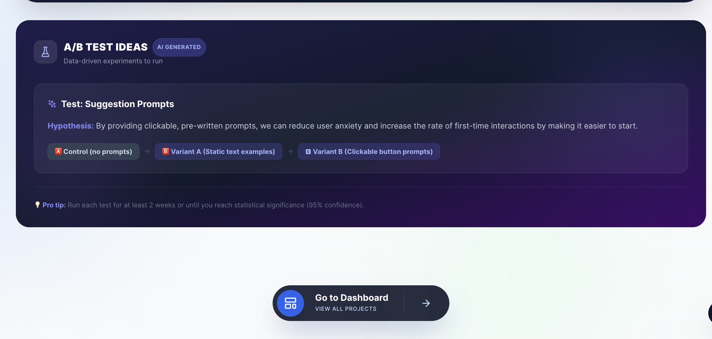Click the dark floating circle at right edge

pos(710,313)
